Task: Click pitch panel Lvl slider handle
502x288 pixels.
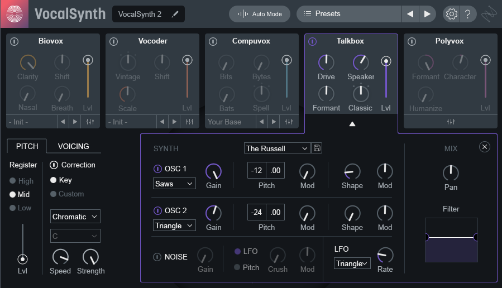Action: (x=22, y=259)
